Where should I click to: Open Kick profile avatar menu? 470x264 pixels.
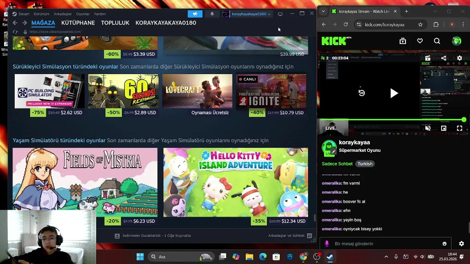456,41
